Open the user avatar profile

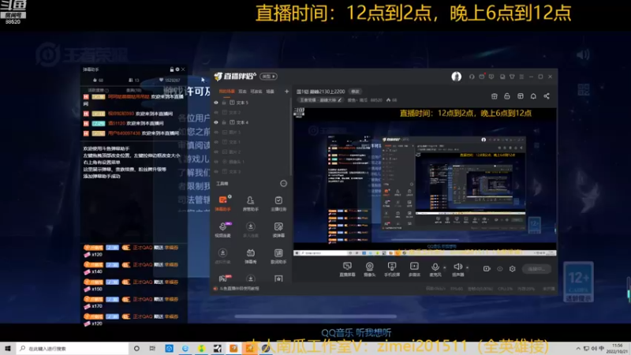(457, 77)
